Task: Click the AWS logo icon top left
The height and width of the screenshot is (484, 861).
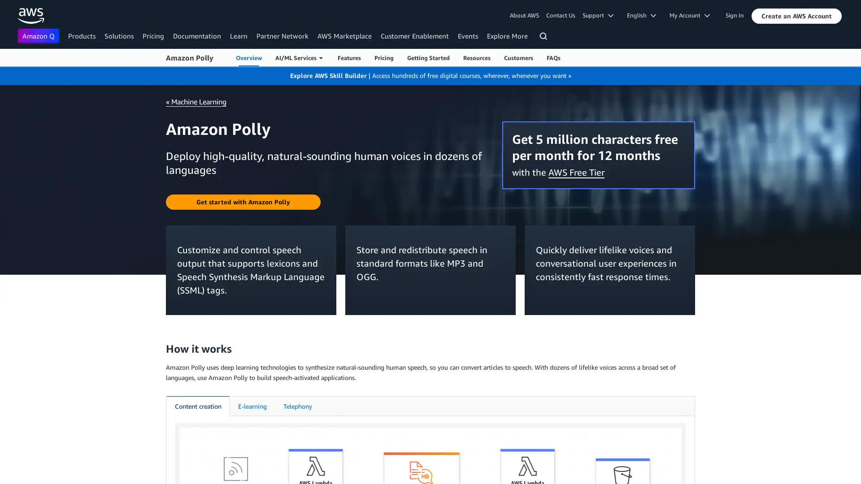Action: pos(31,16)
